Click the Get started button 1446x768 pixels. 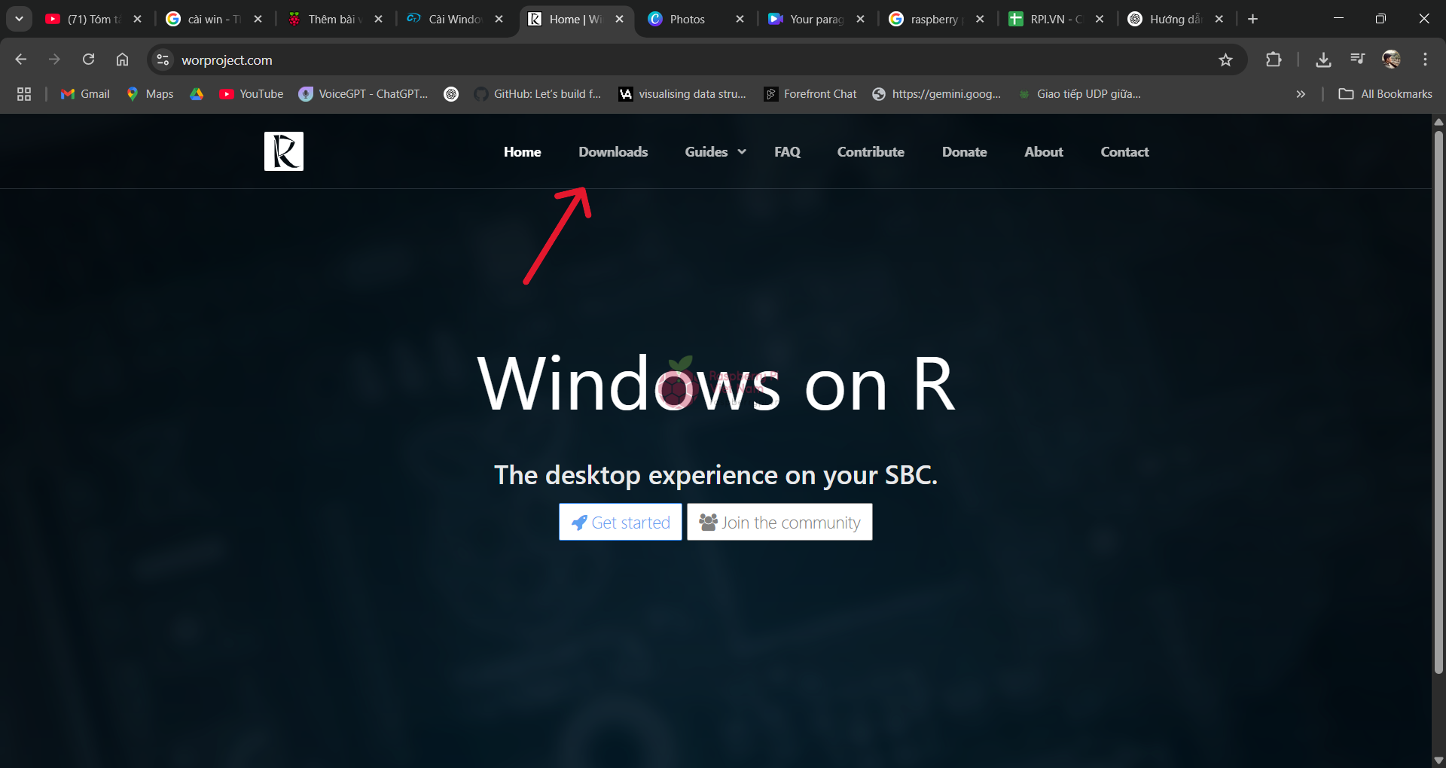pos(620,522)
